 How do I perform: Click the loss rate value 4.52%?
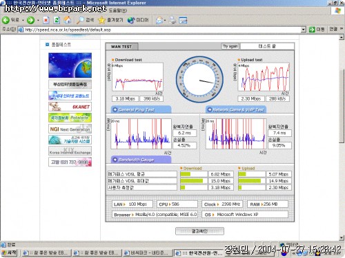click(184, 145)
